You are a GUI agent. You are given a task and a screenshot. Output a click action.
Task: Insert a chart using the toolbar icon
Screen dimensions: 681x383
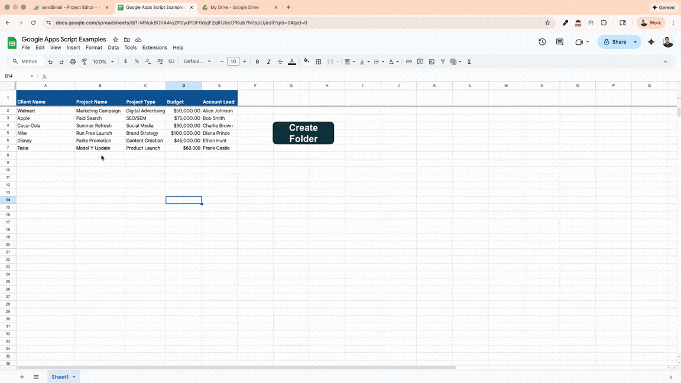[433, 61]
